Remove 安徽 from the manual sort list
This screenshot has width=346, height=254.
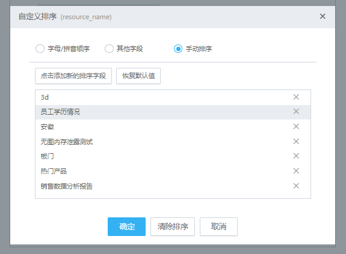tap(296, 126)
